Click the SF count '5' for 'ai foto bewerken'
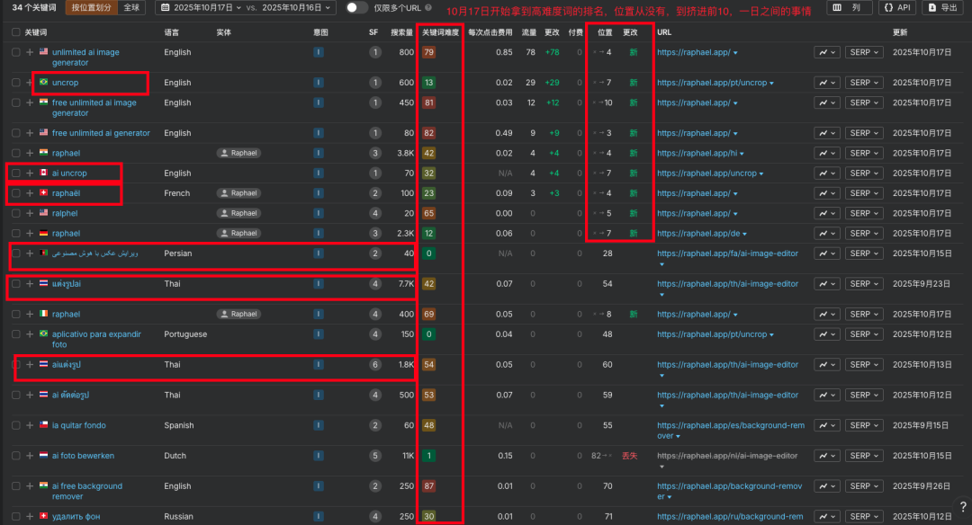Screen dimensions: 972x525 tap(374, 456)
